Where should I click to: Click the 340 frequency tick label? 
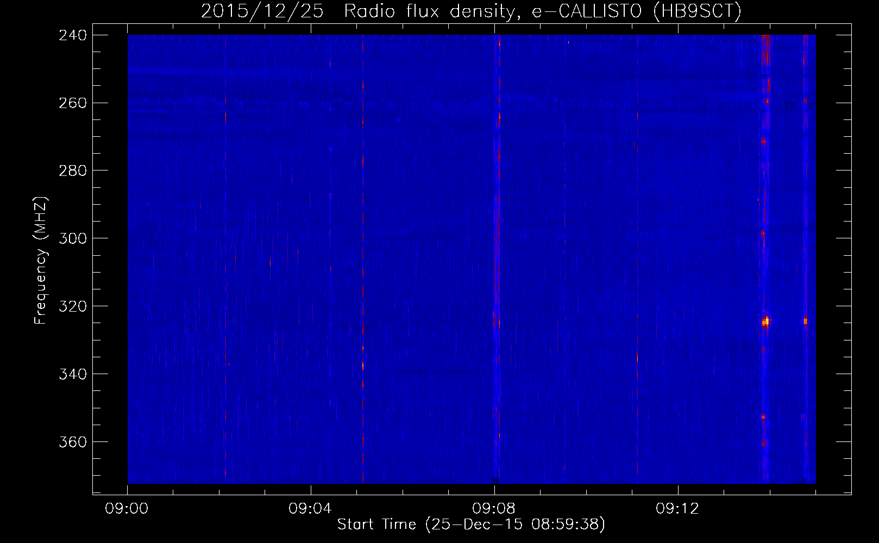click(72, 375)
